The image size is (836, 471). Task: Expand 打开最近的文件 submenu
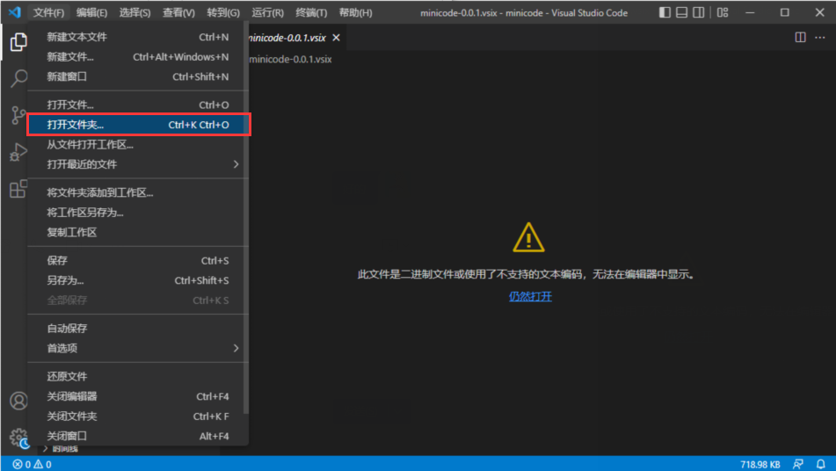(137, 164)
